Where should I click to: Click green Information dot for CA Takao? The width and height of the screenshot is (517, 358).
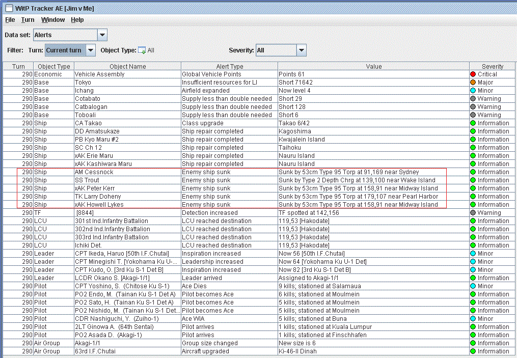point(473,123)
